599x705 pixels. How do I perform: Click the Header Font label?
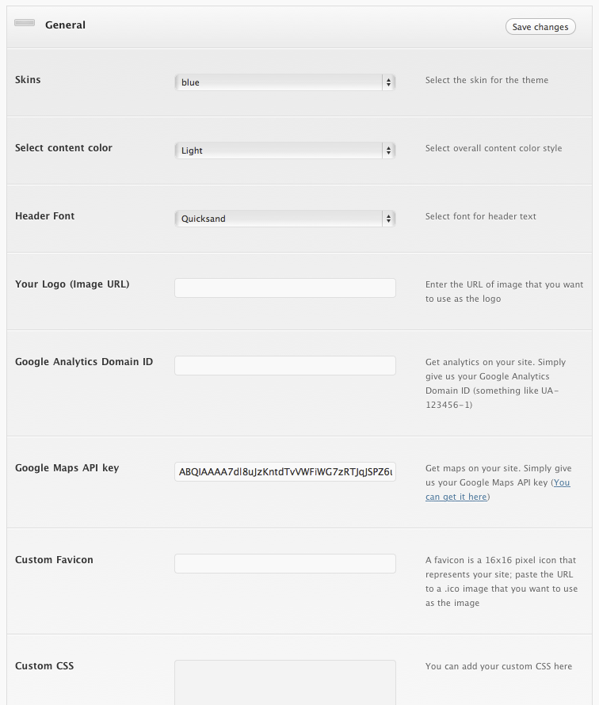(44, 216)
